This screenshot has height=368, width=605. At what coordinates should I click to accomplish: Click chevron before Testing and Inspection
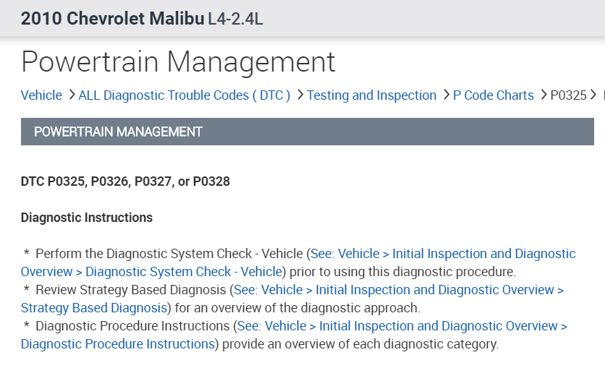click(300, 95)
